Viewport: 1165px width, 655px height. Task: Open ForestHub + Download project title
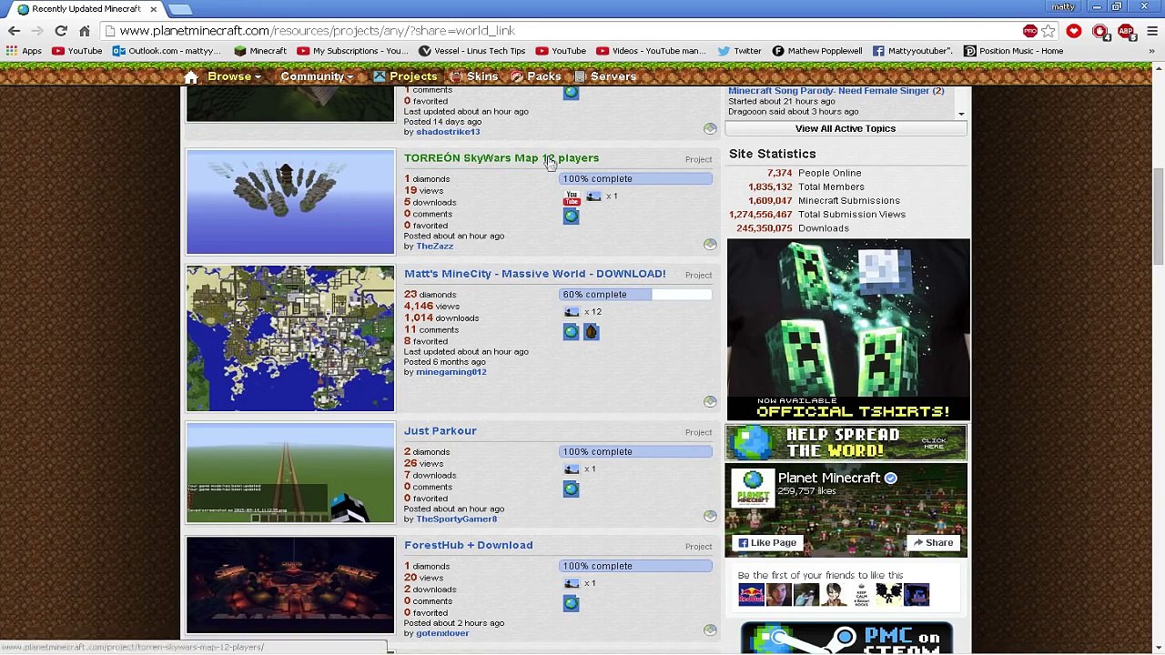pos(469,546)
